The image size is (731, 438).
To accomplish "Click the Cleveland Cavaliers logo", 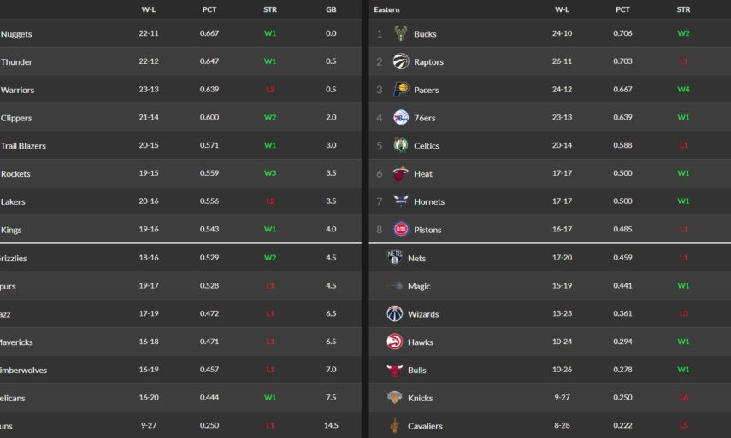I will point(394,425).
